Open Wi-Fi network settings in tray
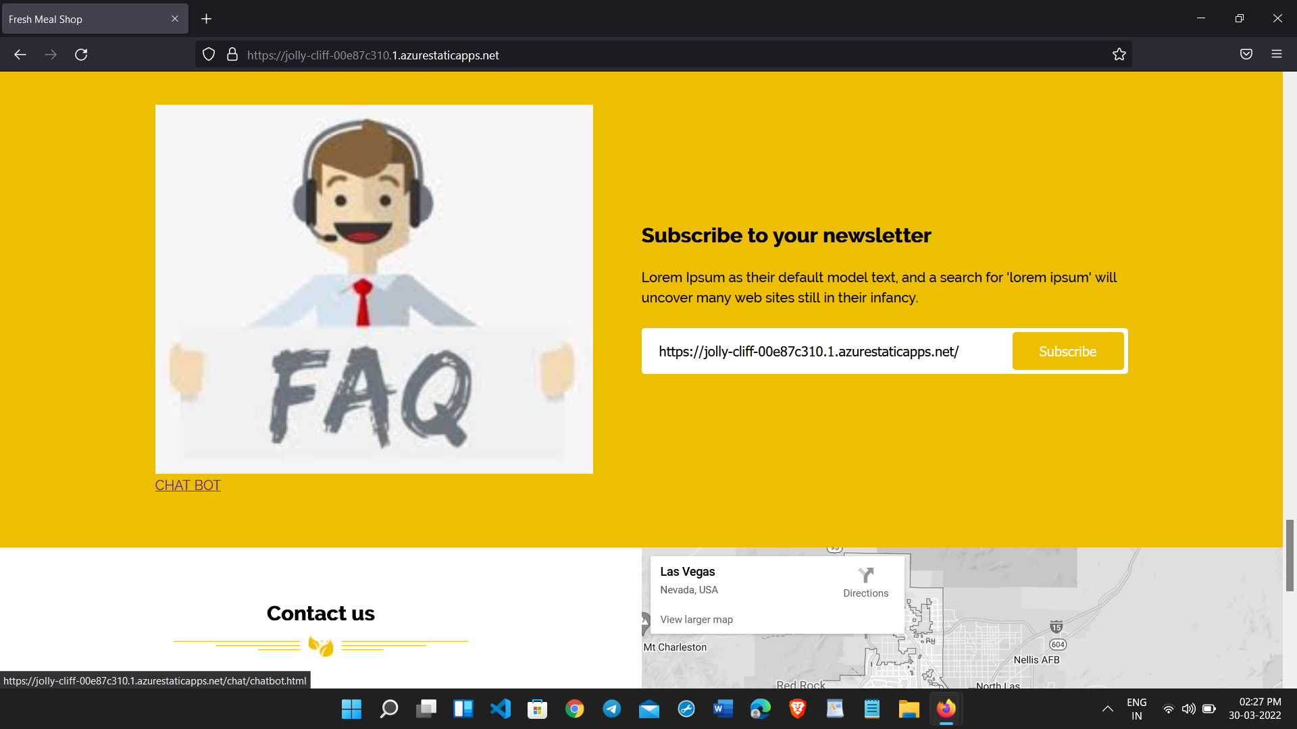 pos(1168,709)
